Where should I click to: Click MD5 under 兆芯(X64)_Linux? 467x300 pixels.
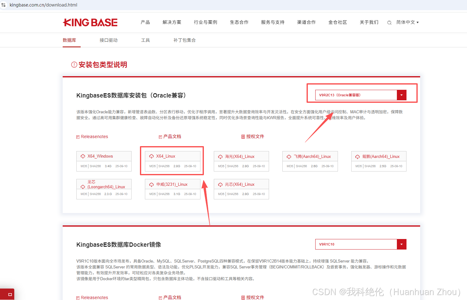[221, 194]
